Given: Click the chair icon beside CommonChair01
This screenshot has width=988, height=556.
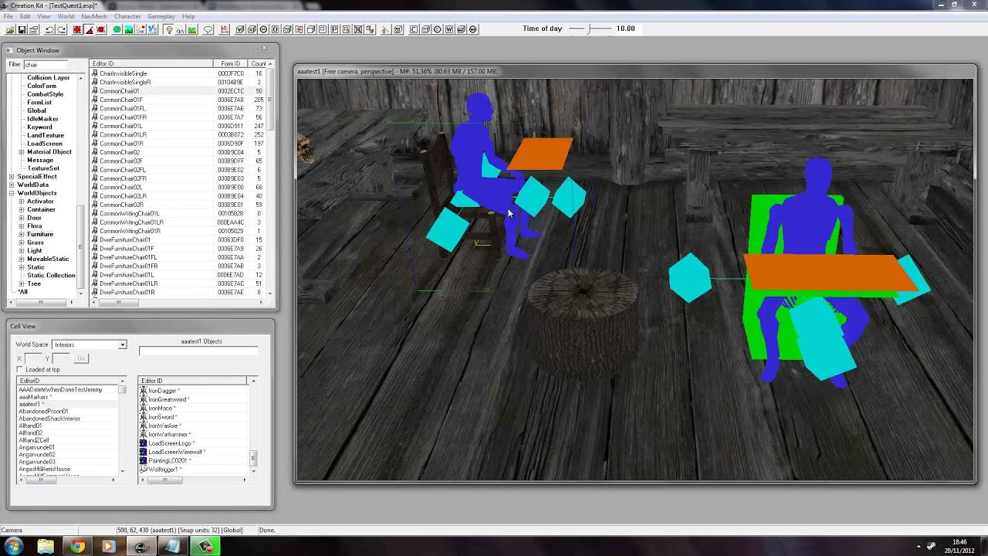Looking at the screenshot, I should pos(95,91).
